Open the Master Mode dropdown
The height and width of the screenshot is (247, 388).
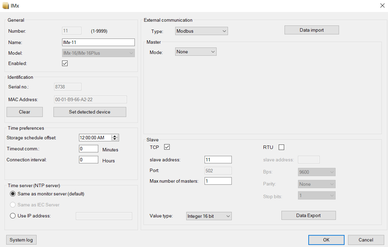196,52
